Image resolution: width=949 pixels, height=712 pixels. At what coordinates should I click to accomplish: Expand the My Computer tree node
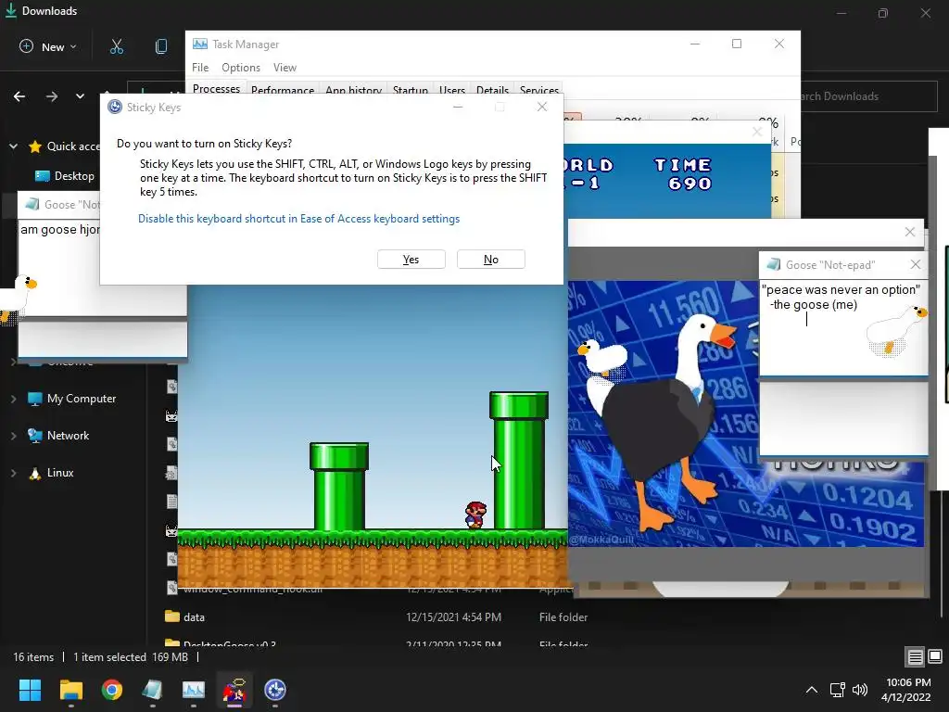point(13,399)
